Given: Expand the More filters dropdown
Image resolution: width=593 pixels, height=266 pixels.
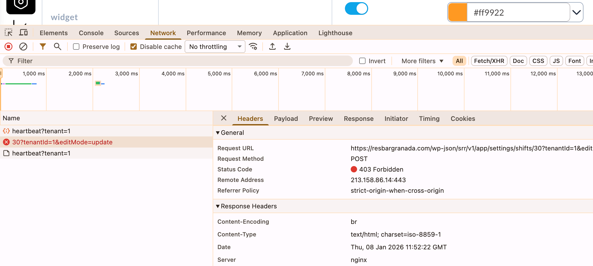Looking at the screenshot, I should point(422,61).
